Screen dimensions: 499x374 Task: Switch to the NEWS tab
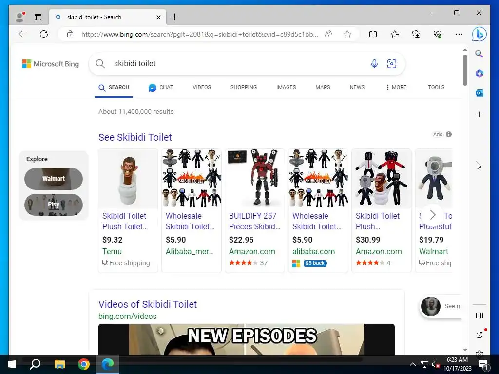point(357,87)
